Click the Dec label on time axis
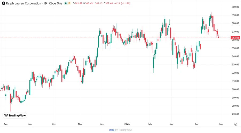Image resolution: width=241 pixels, height=133 pixels. [x=102, y=124]
